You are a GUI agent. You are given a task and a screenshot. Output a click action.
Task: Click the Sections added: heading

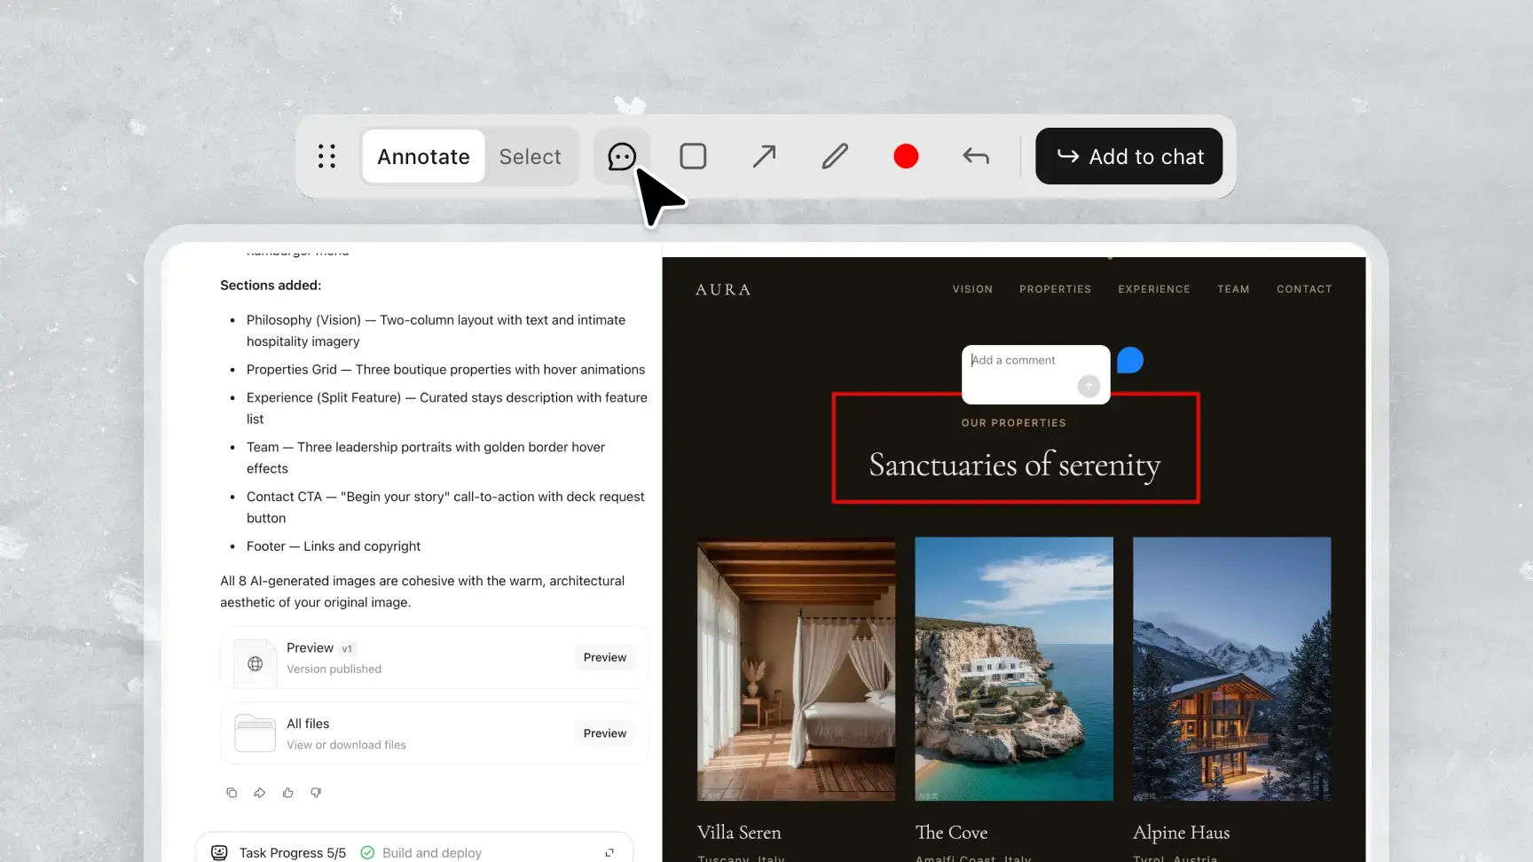271,286
